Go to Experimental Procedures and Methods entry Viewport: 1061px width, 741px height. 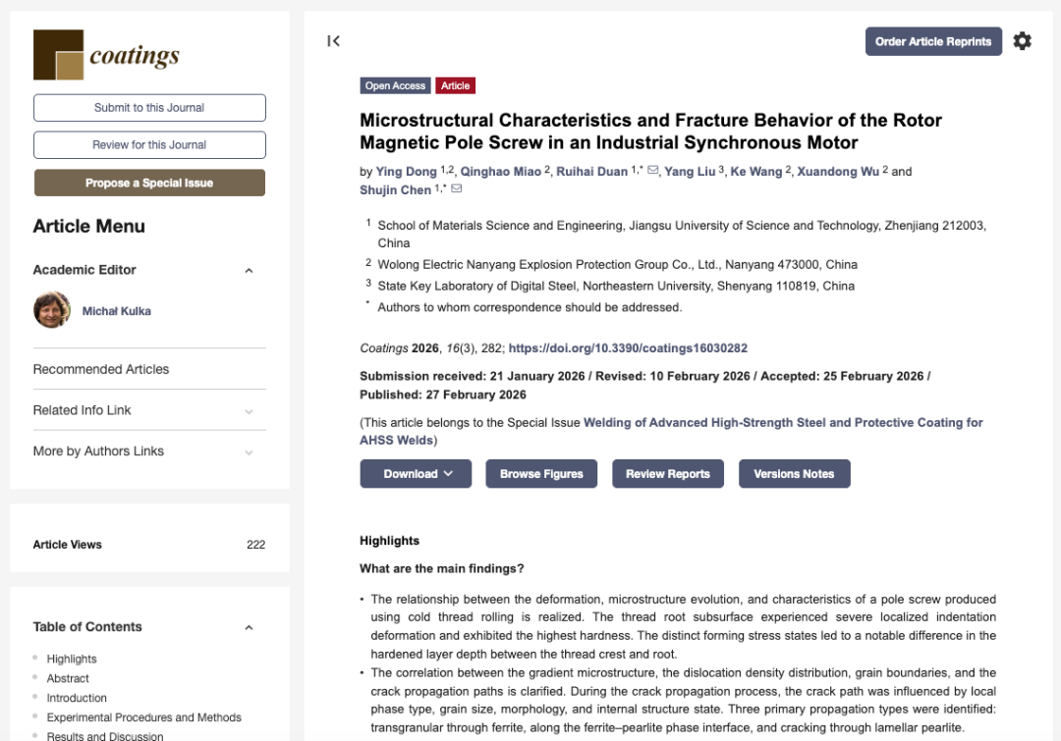pyautogui.click(x=144, y=717)
